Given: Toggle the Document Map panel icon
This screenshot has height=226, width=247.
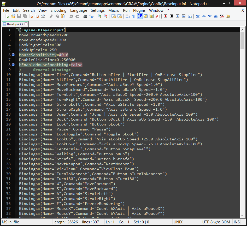Looking at the screenshot, I should [152, 16].
